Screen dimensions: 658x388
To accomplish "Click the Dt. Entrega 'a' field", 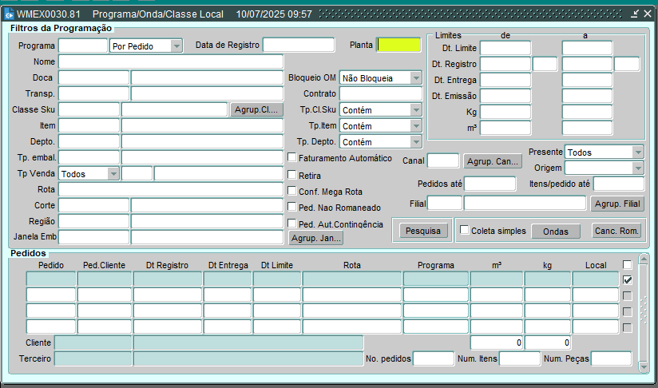I will click(x=587, y=80).
